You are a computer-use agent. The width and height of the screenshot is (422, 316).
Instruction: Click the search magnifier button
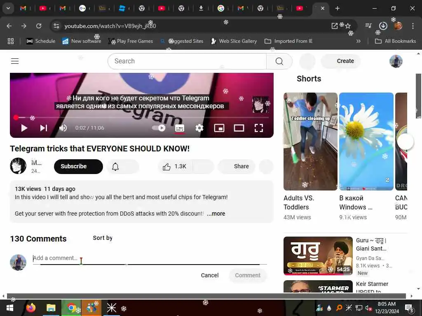[279, 61]
